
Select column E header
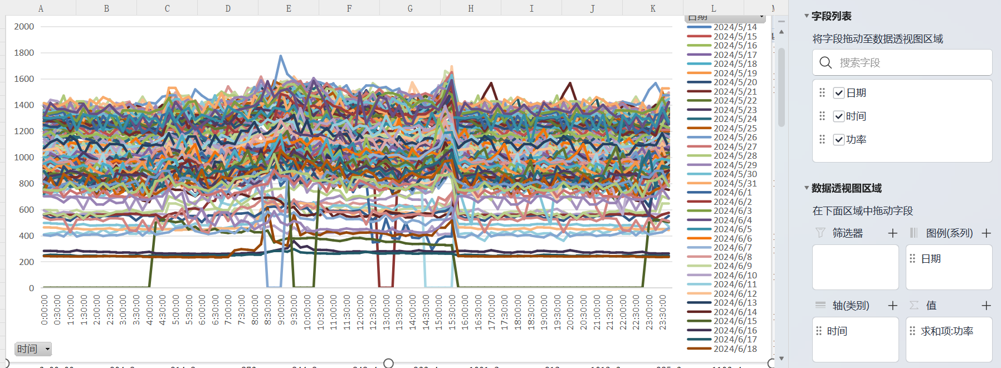click(289, 8)
